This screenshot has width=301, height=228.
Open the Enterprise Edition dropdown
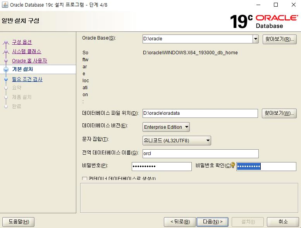pos(166,127)
